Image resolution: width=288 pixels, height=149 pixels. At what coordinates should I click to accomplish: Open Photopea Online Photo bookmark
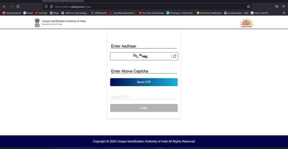(180, 13)
